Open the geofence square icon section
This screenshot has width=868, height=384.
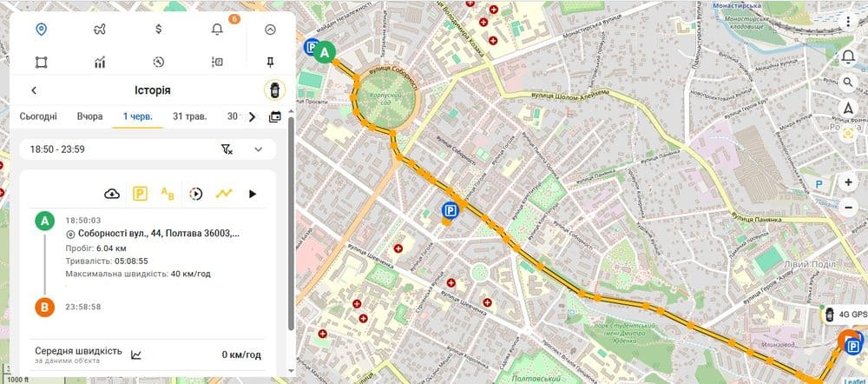41,62
